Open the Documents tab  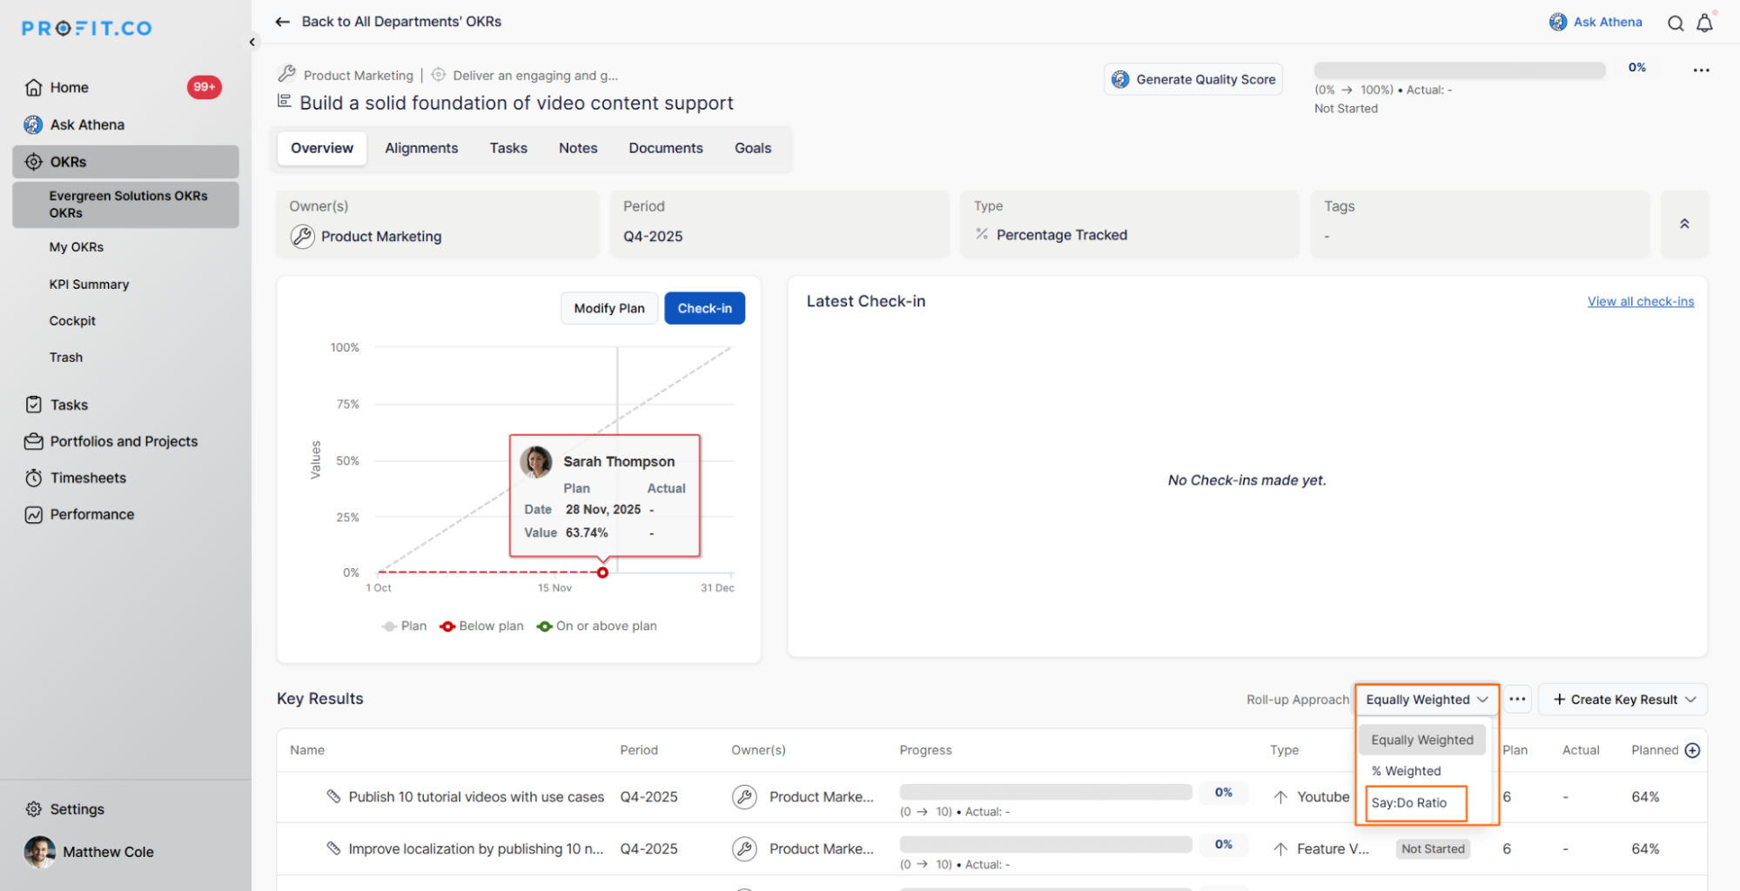click(x=665, y=149)
